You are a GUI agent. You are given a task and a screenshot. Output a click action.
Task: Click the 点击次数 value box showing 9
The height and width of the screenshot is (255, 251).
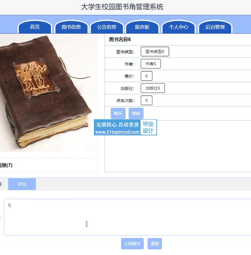click(146, 100)
